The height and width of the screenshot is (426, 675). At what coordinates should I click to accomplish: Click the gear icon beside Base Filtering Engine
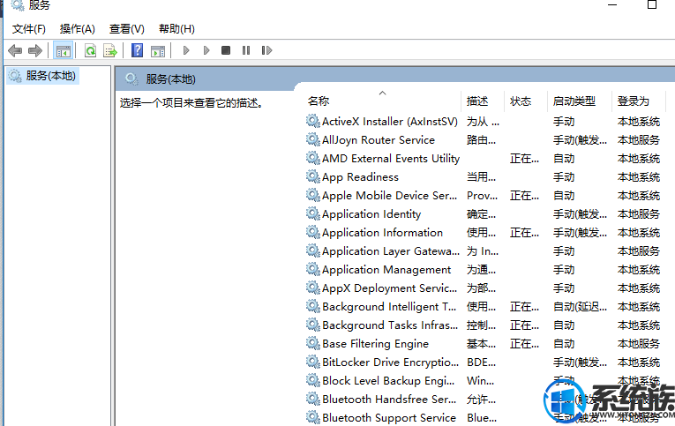(313, 343)
